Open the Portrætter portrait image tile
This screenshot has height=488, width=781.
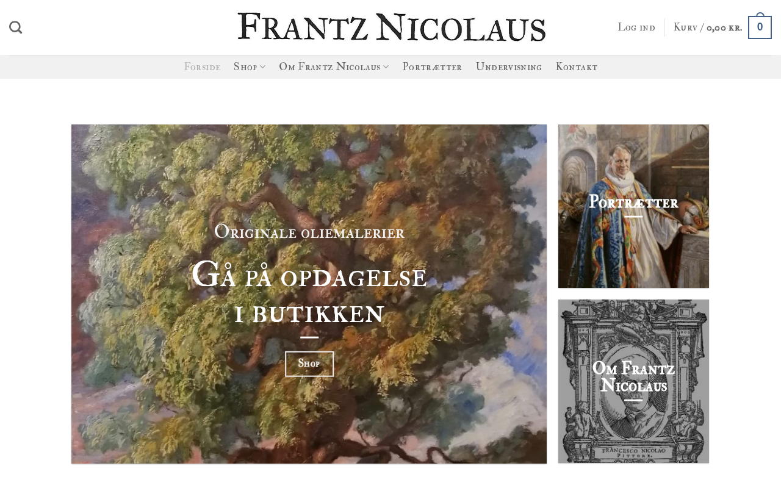click(633, 206)
